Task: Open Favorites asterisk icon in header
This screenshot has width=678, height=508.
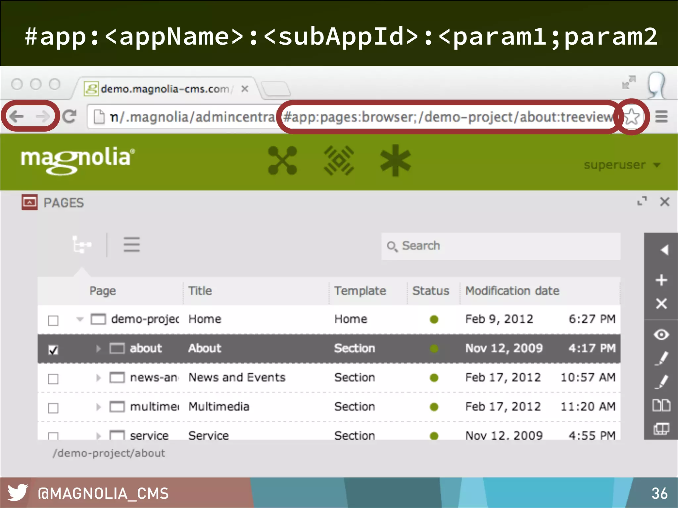Action: click(395, 161)
